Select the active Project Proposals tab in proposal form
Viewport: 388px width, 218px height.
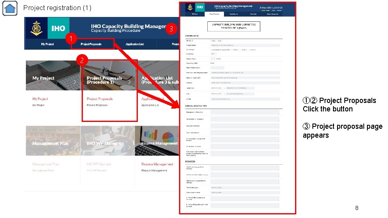coord(214,14)
